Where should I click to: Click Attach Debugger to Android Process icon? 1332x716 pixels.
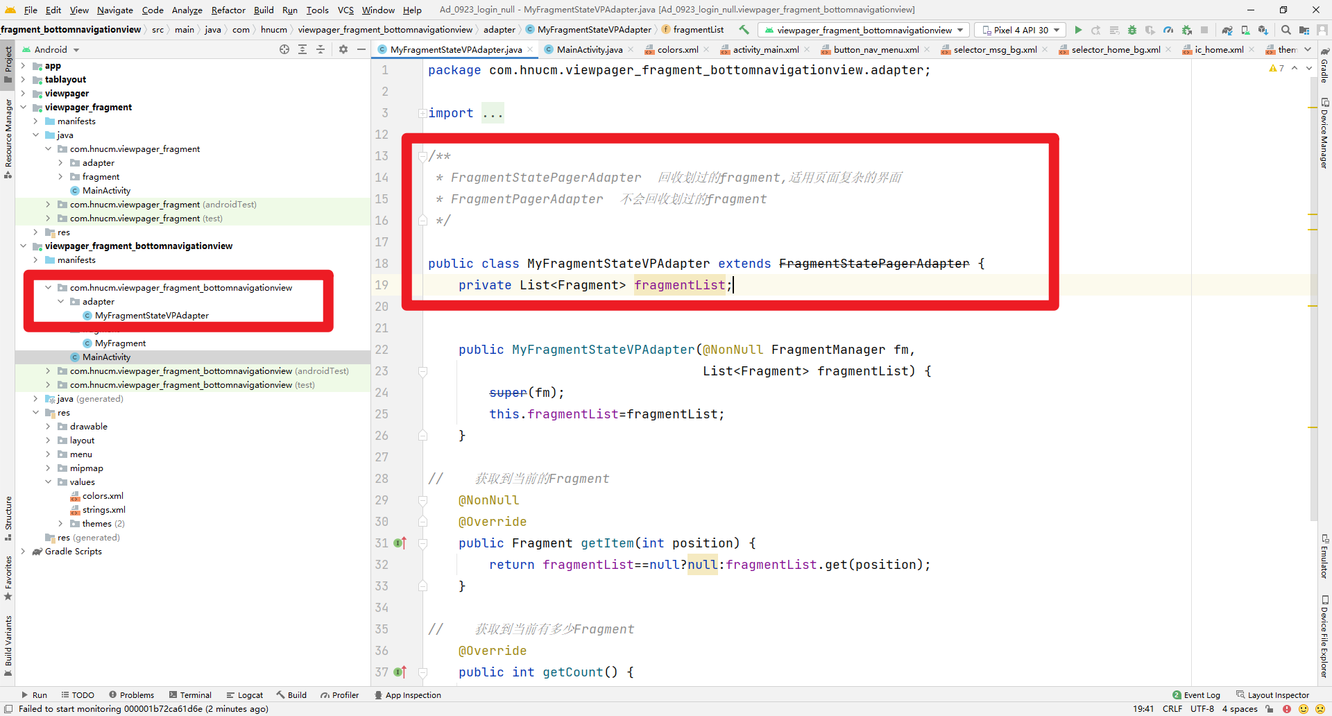point(1186,30)
